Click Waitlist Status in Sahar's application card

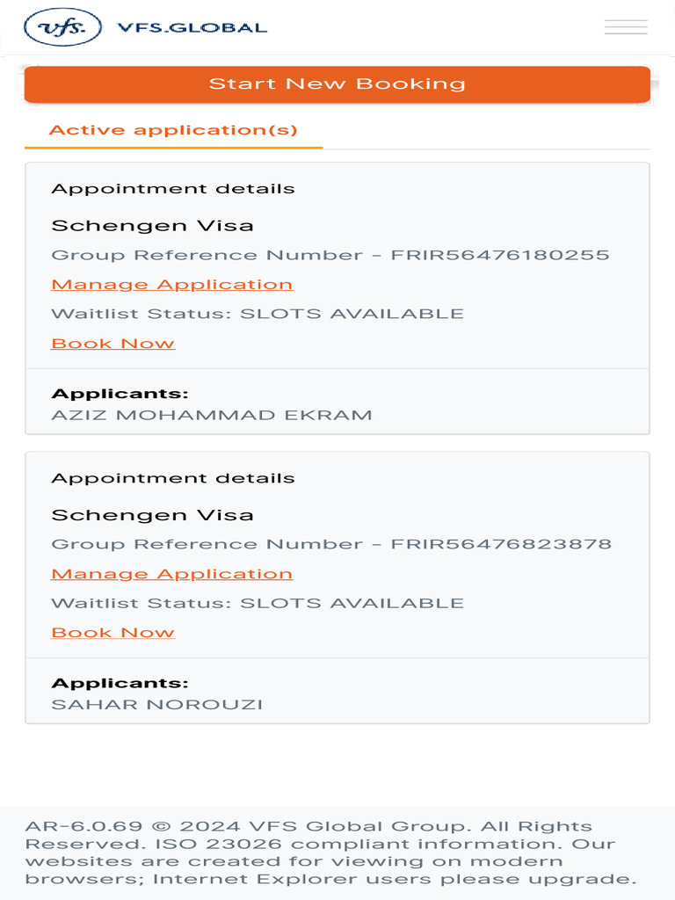point(258,603)
